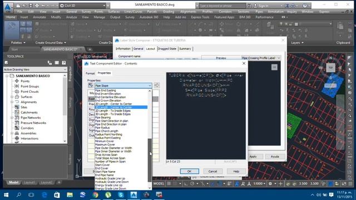The height and width of the screenshot is (200, 356).
Task: Expand the Palettes ribbon panel
Action: [18, 43]
